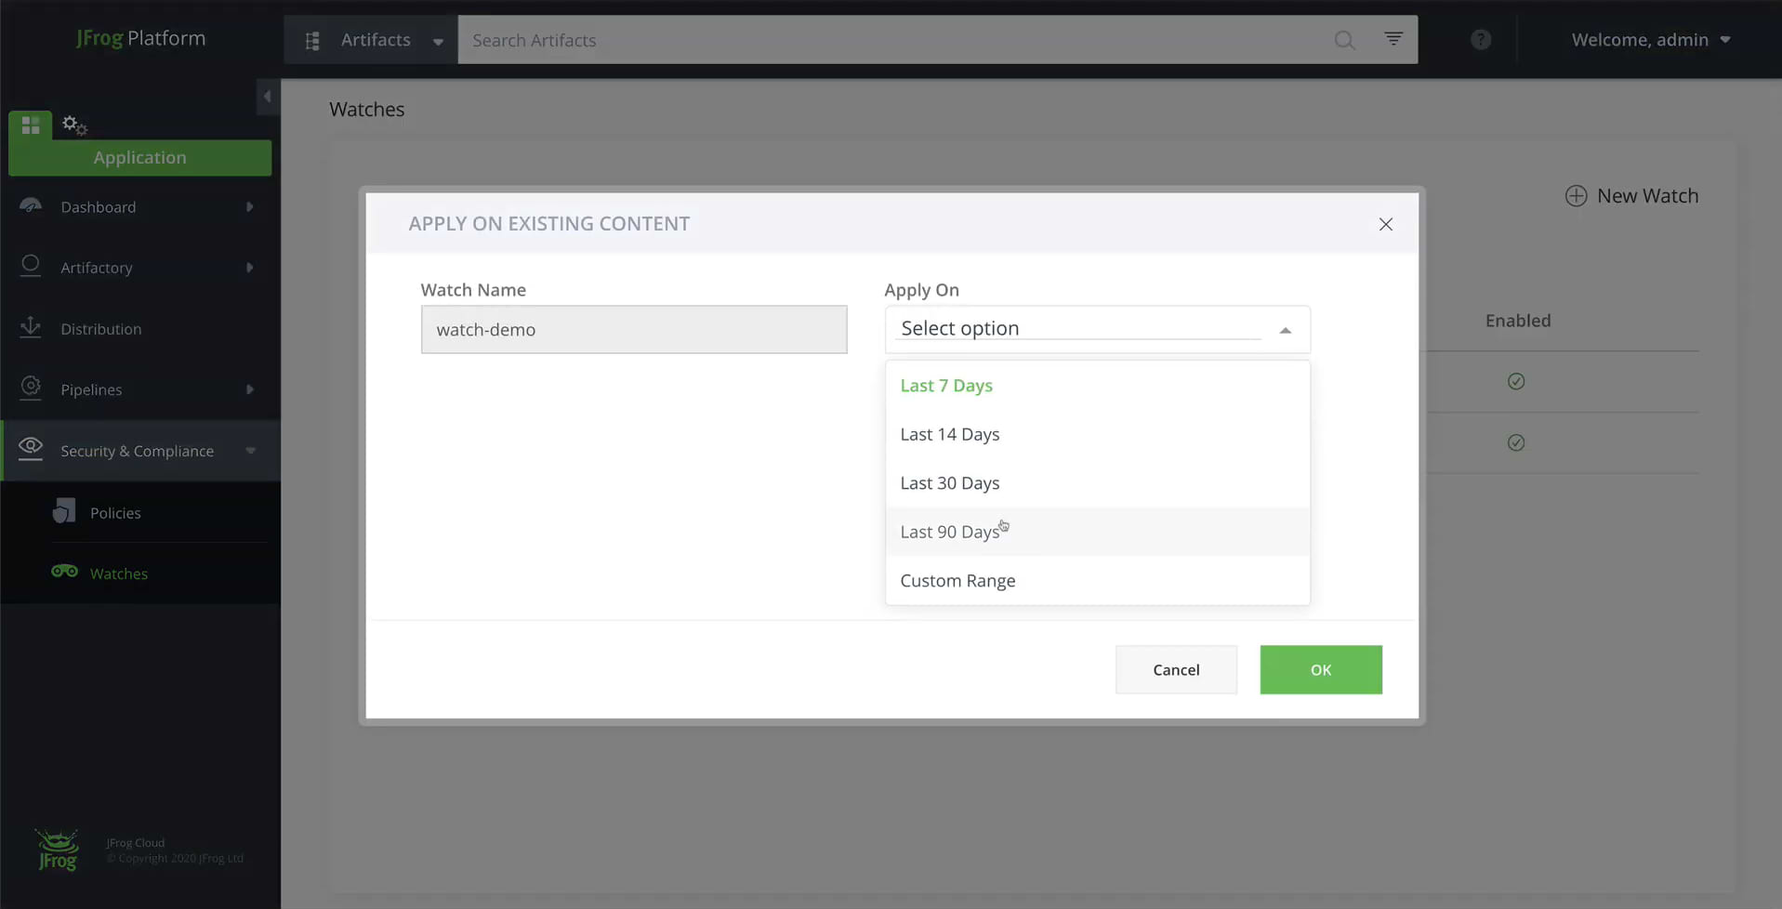Click the enabled checkmark on first watch row
The height and width of the screenshot is (909, 1782).
pos(1516,381)
